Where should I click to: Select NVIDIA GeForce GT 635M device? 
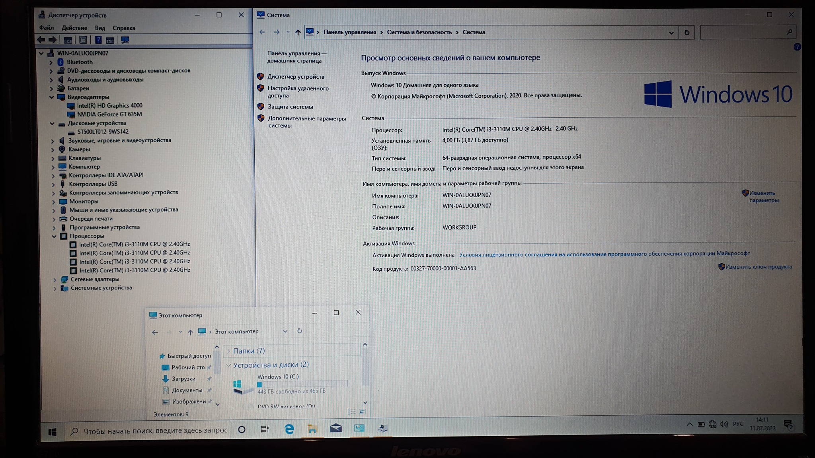click(109, 114)
